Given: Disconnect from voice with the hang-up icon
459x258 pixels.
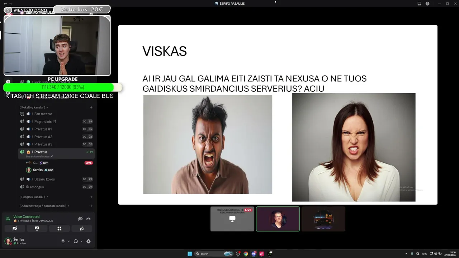Looking at the screenshot, I should coord(89,219).
